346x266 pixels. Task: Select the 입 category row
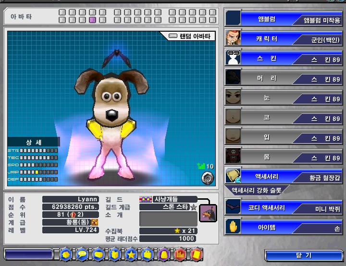pos(284,136)
